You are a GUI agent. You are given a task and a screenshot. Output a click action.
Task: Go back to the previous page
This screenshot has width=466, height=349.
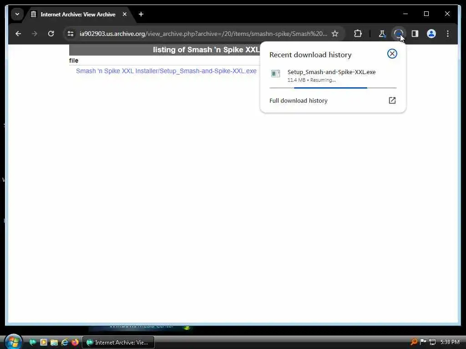pyautogui.click(x=18, y=34)
